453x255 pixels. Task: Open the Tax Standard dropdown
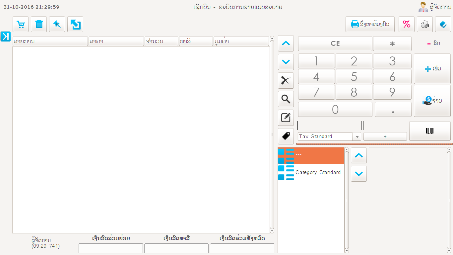coord(357,136)
